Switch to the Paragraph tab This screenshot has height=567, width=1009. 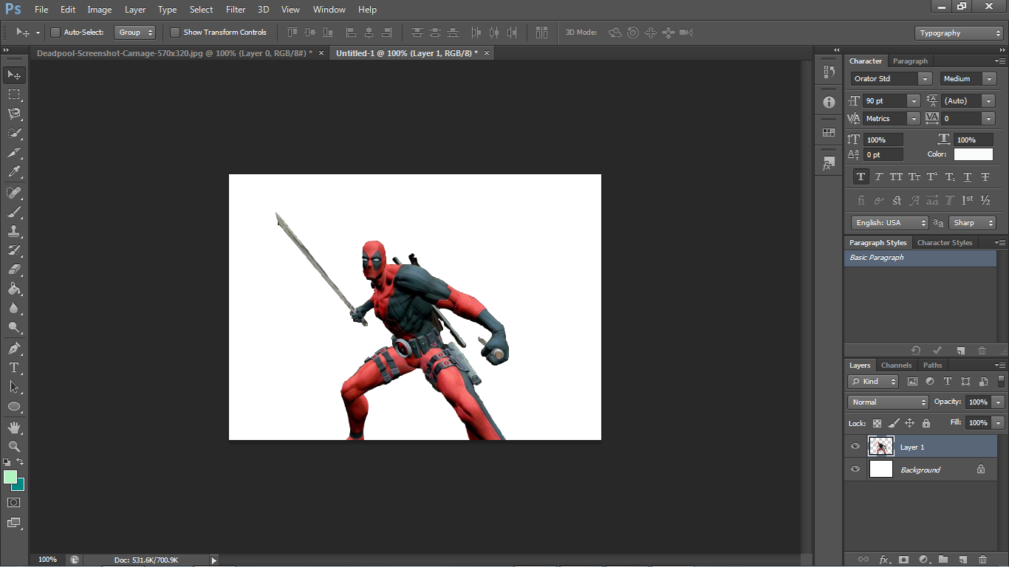coord(910,61)
